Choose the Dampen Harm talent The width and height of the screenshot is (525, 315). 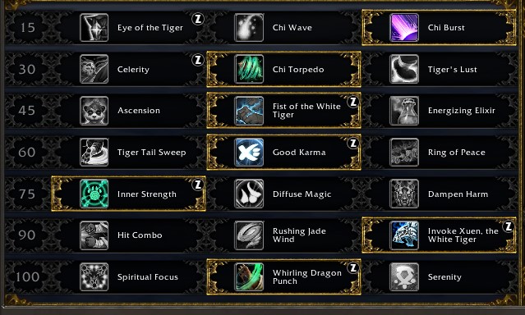click(x=439, y=194)
